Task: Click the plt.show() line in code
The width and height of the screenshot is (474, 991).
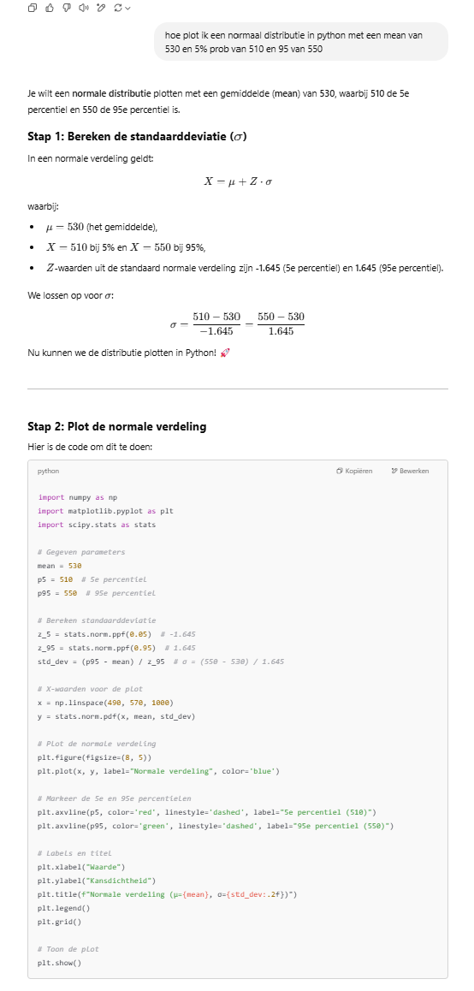Action: click(59, 963)
